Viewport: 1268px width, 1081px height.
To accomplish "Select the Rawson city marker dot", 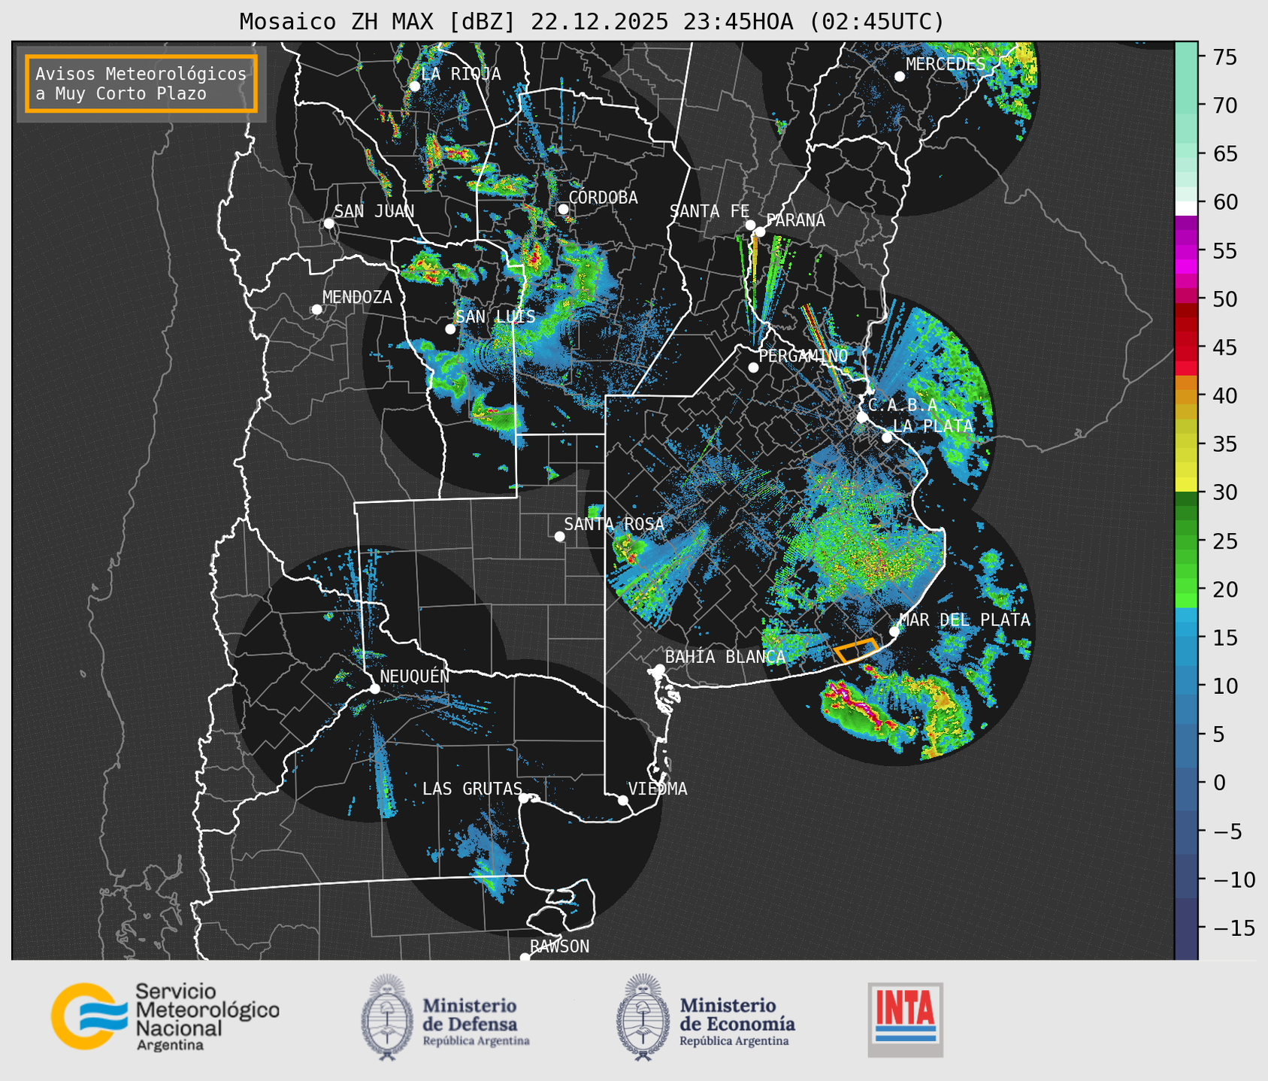I will tap(525, 958).
